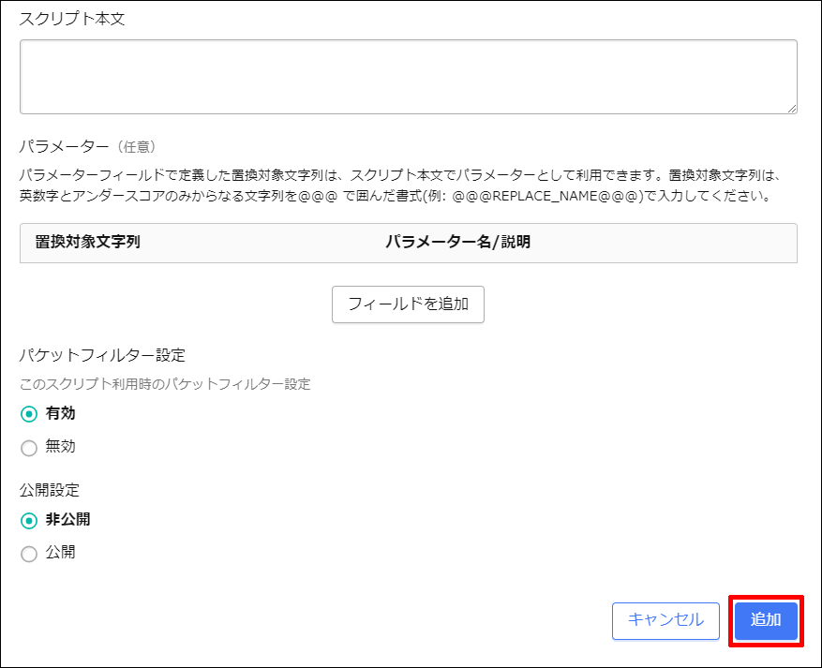
Task: Click the 公開設定 section heading
Action: point(50,489)
